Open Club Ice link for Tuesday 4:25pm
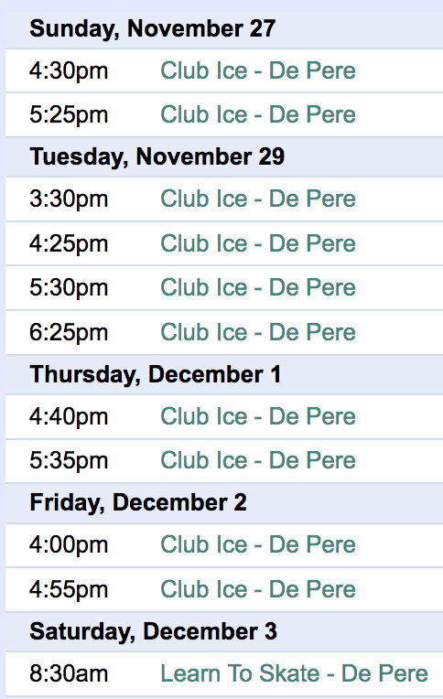443x699 pixels. (258, 243)
